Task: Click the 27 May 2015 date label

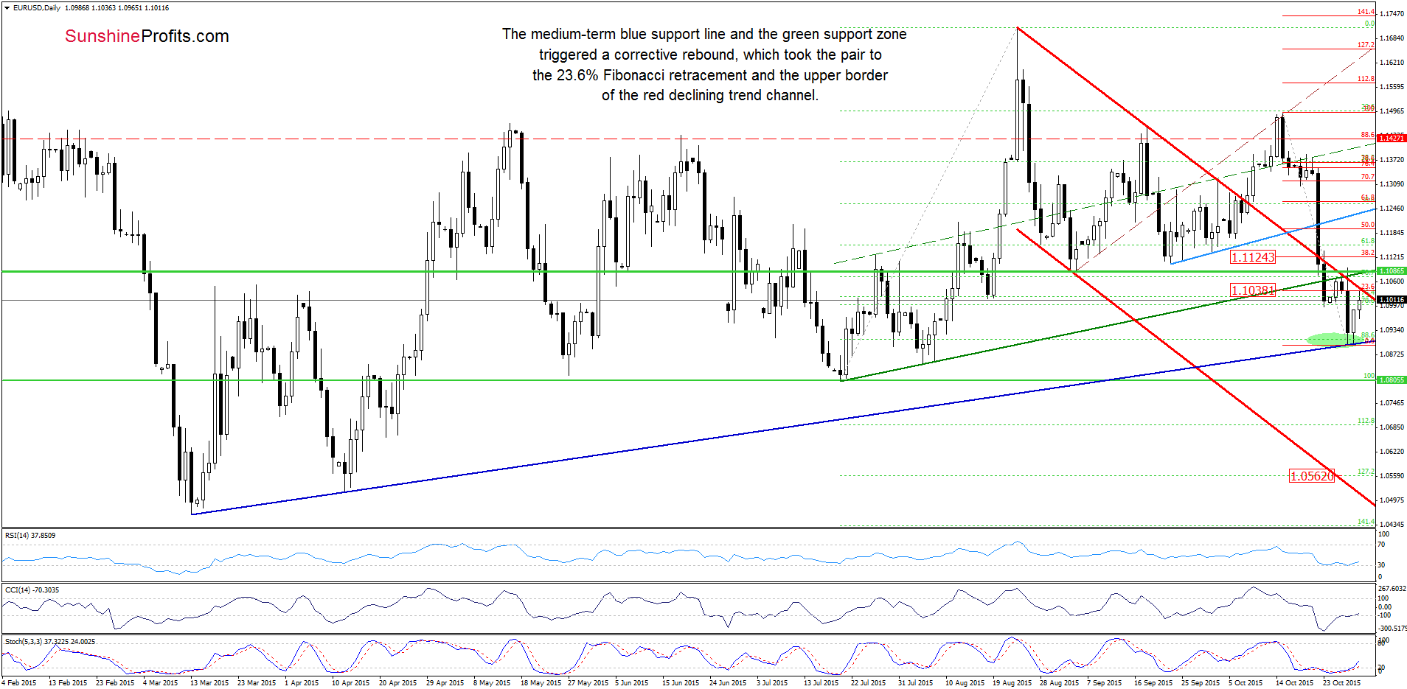Action: pyautogui.click(x=588, y=683)
